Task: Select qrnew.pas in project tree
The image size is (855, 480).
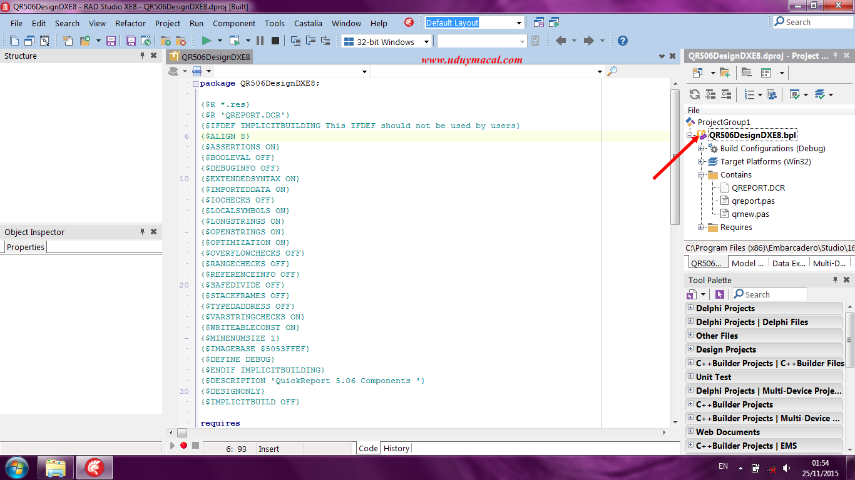Action: 750,214
